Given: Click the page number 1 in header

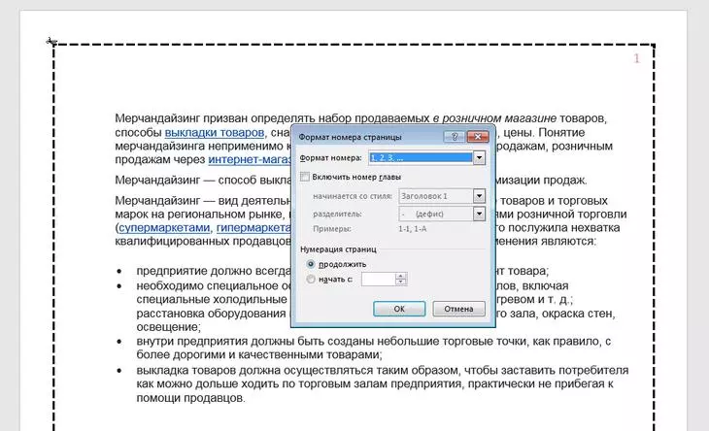Looking at the screenshot, I should click(x=637, y=59).
